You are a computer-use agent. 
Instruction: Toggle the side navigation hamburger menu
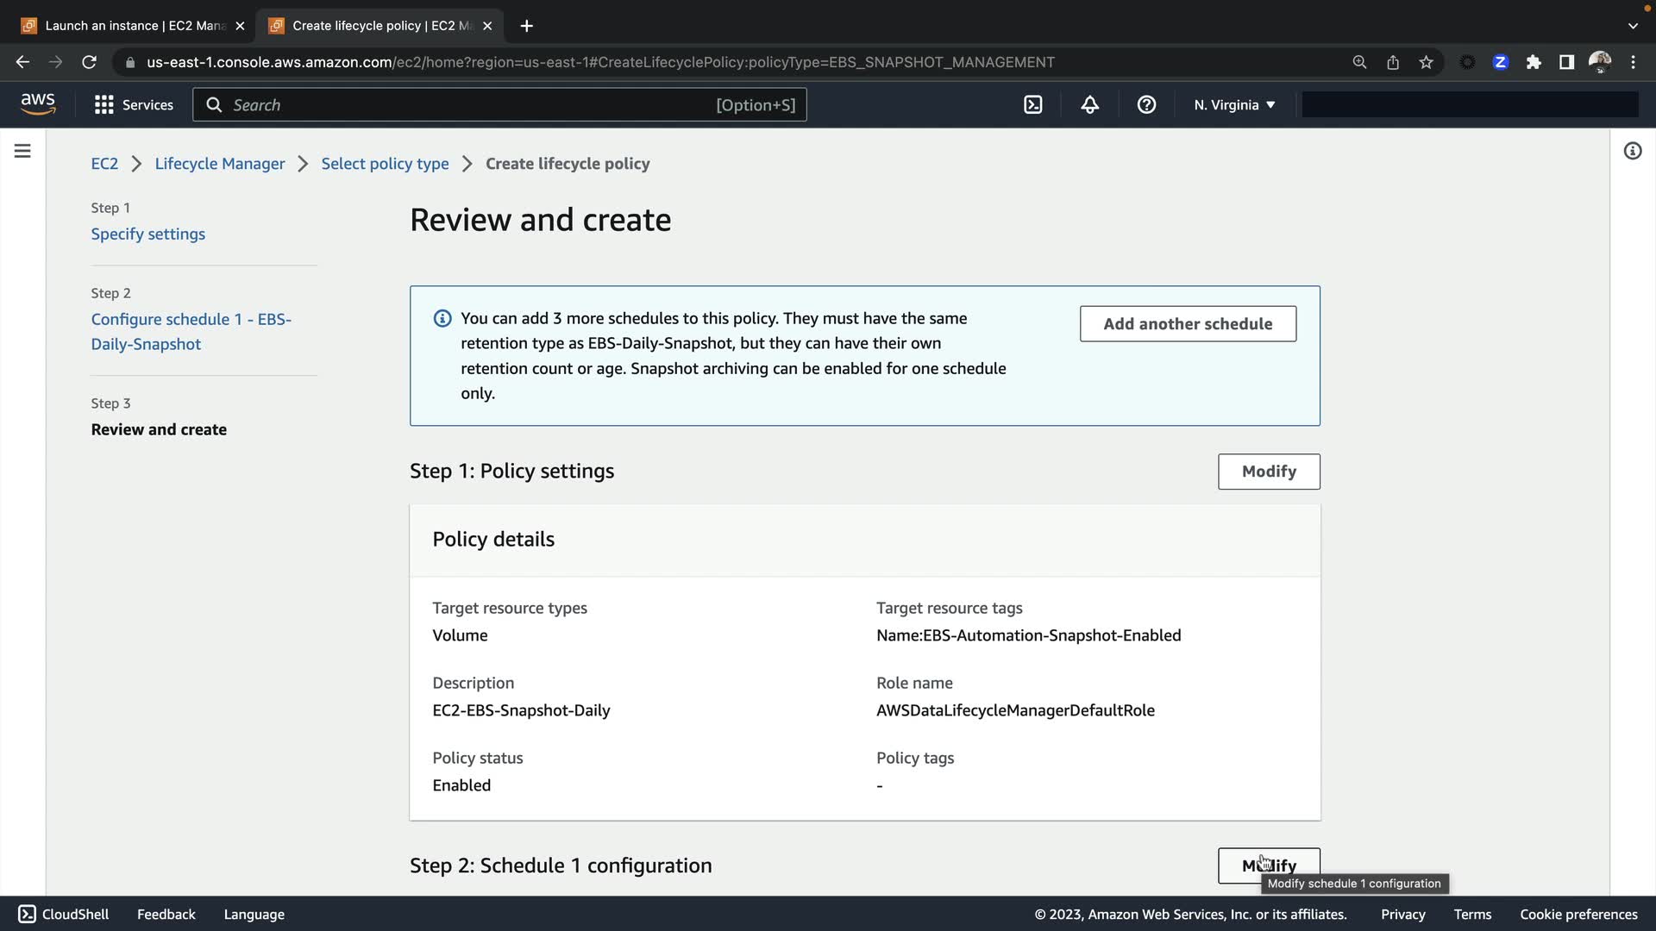click(x=22, y=151)
